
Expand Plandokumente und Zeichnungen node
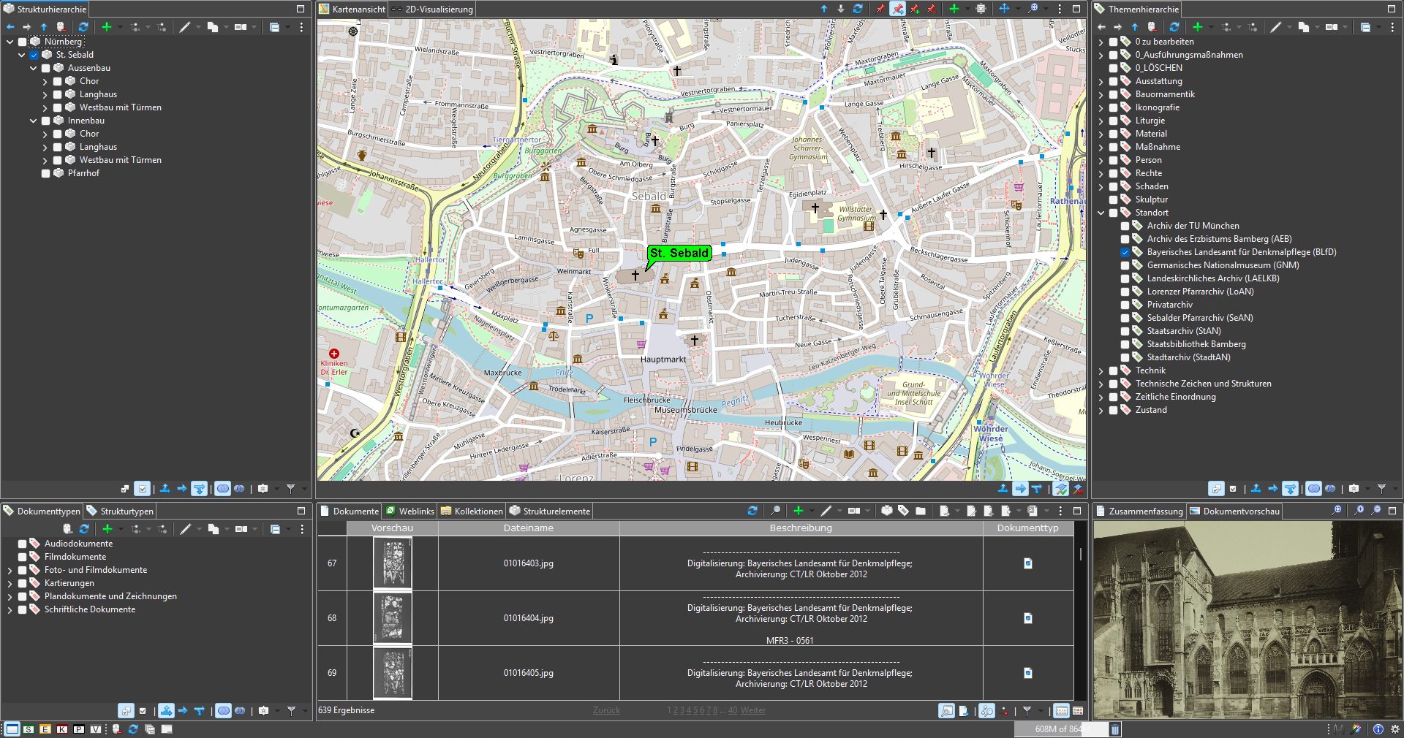[10, 596]
